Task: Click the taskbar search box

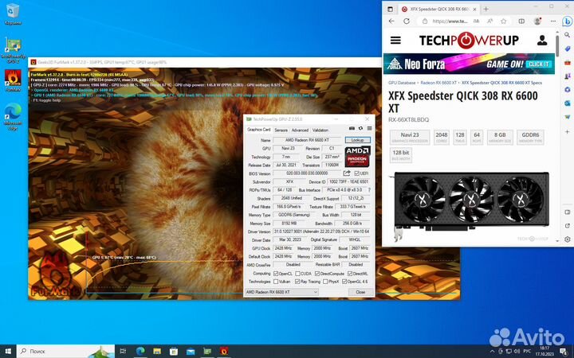Action: coord(66,351)
